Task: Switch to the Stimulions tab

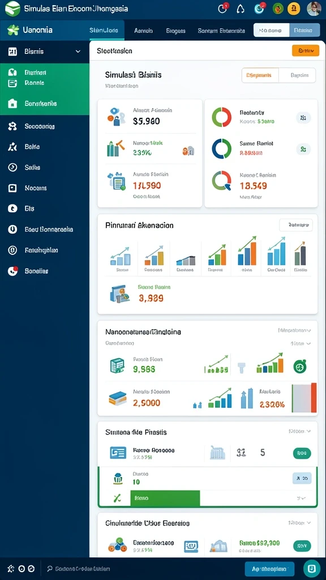Action: (x=104, y=31)
